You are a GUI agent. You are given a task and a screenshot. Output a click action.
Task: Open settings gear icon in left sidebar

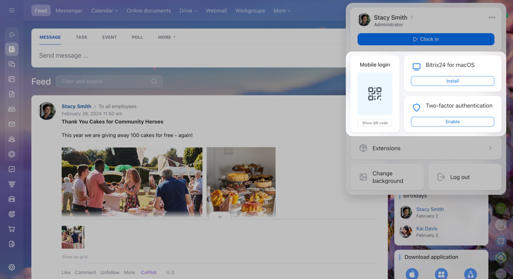[x=12, y=267]
